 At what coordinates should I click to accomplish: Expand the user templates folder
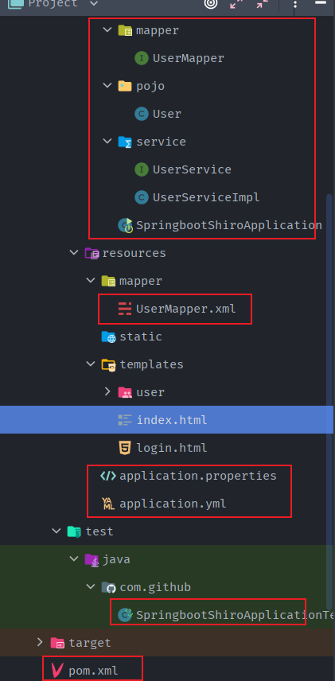(107, 391)
